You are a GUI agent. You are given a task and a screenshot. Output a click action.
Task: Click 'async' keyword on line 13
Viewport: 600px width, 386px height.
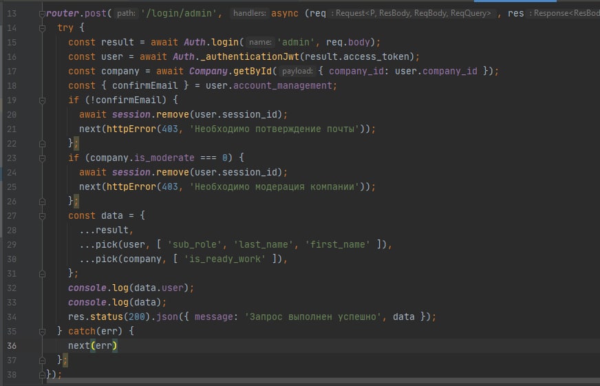[285, 13]
